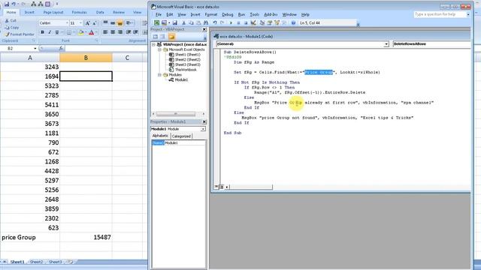Click the Break pause icon in VBA toolbar
The height and width of the screenshot is (270, 481).
click(x=238, y=22)
